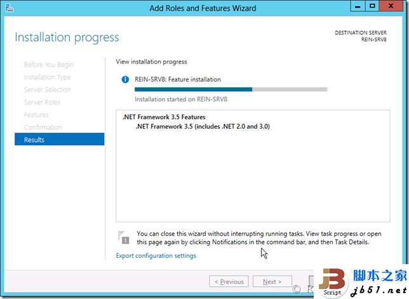Close the Add Roles and Features Wizard
The height and width of the screenshot is (299, 409).
391,6
